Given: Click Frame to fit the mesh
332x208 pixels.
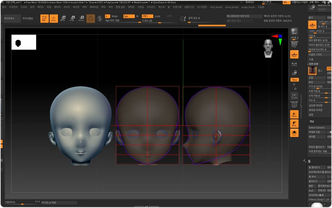Looking at the screenshot, I should click(294, 96).
